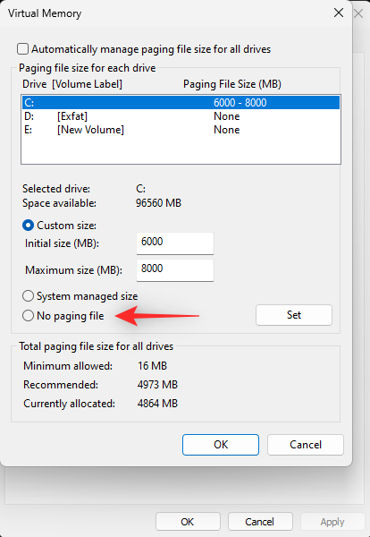Close the background window behind dialog
The width and height of the screenshot is (370, 537).
click(358, 13)
